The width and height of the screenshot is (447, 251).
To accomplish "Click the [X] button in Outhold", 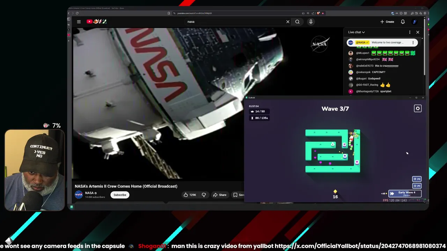I will pos(417,186).
